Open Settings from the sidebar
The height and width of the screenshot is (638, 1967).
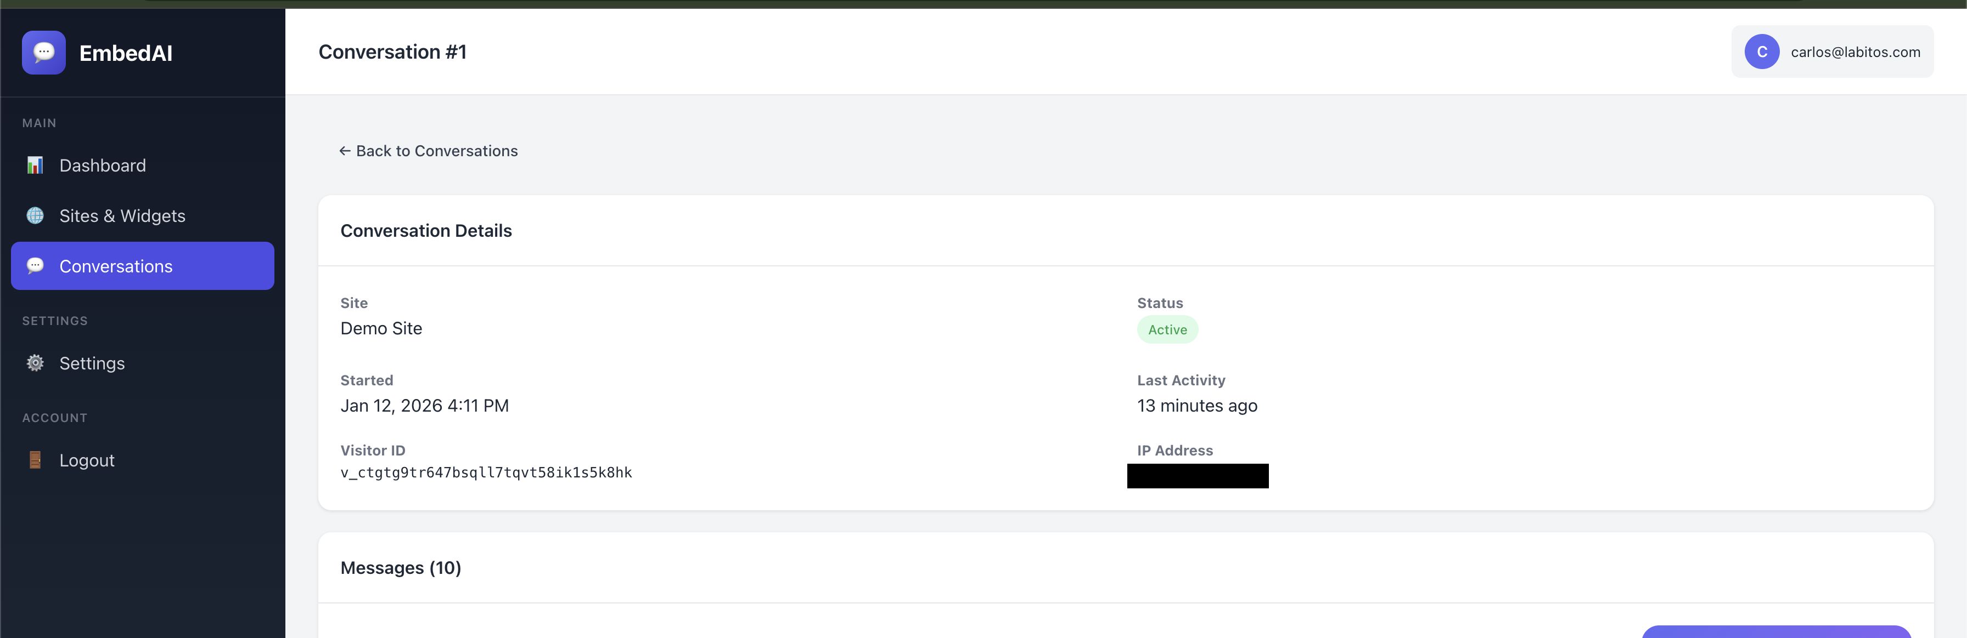(x=92, y=363)
